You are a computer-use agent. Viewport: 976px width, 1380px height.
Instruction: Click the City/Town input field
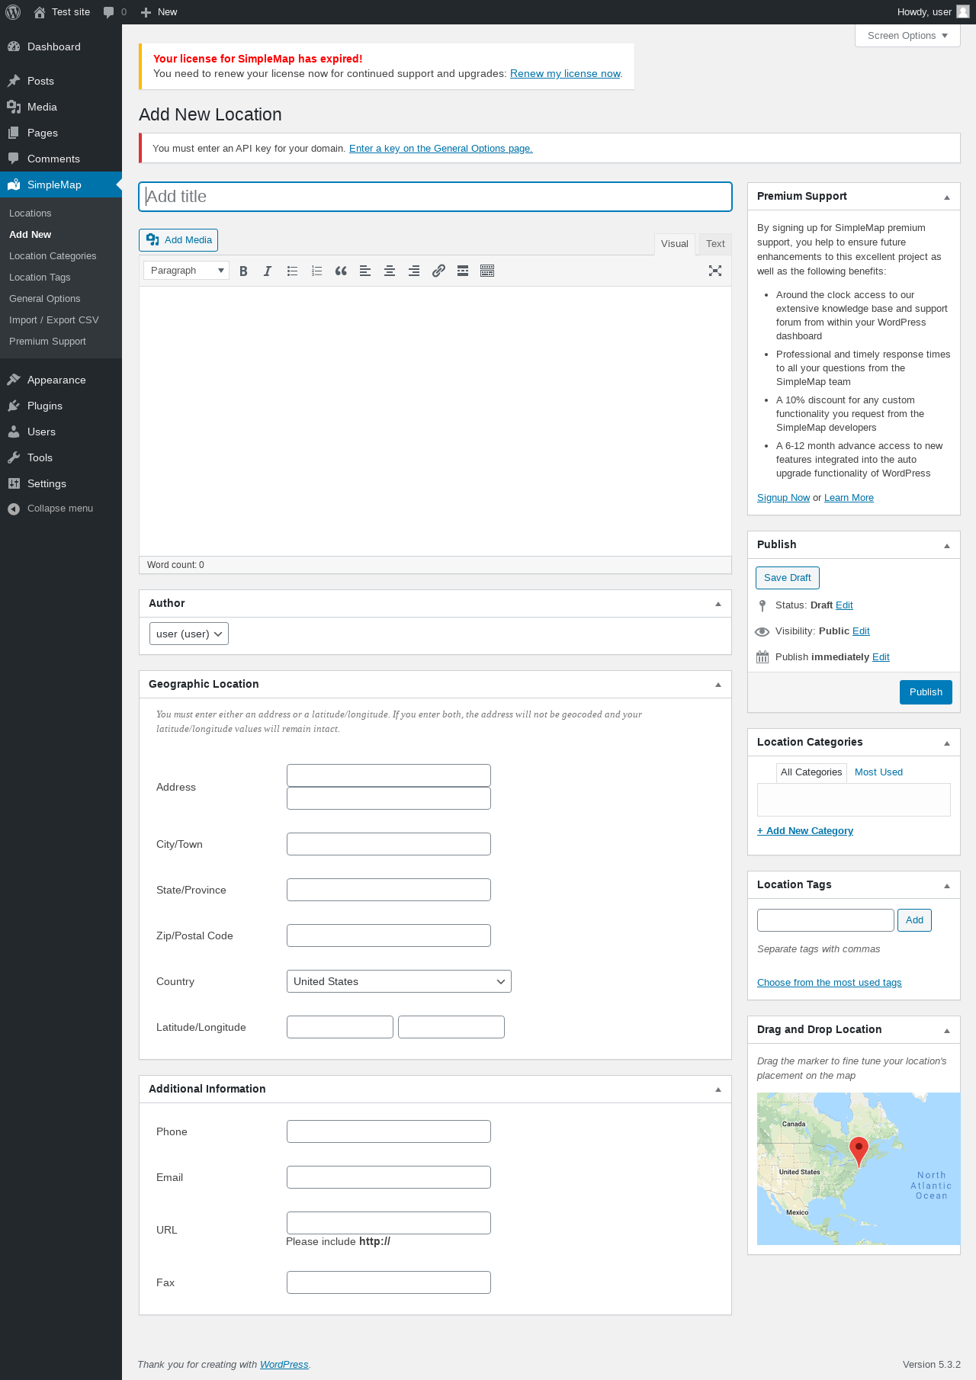coord(389,844)
